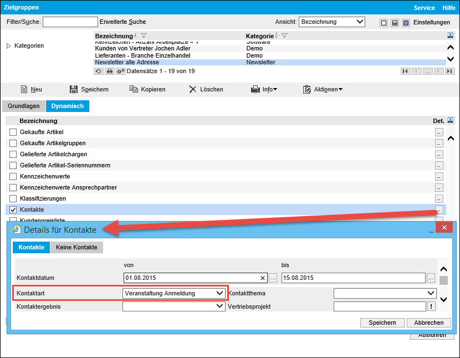The height and width of the screenshot is (358, 460).
Task: Switch to Dynamisch tab
Action: [x=68, y=106]
